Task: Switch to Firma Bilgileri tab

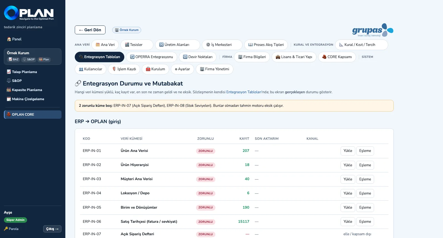Action: 252,57
